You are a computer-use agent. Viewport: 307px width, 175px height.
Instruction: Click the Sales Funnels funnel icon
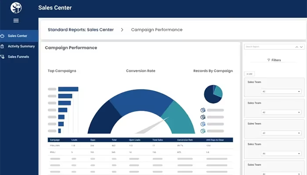2,57
